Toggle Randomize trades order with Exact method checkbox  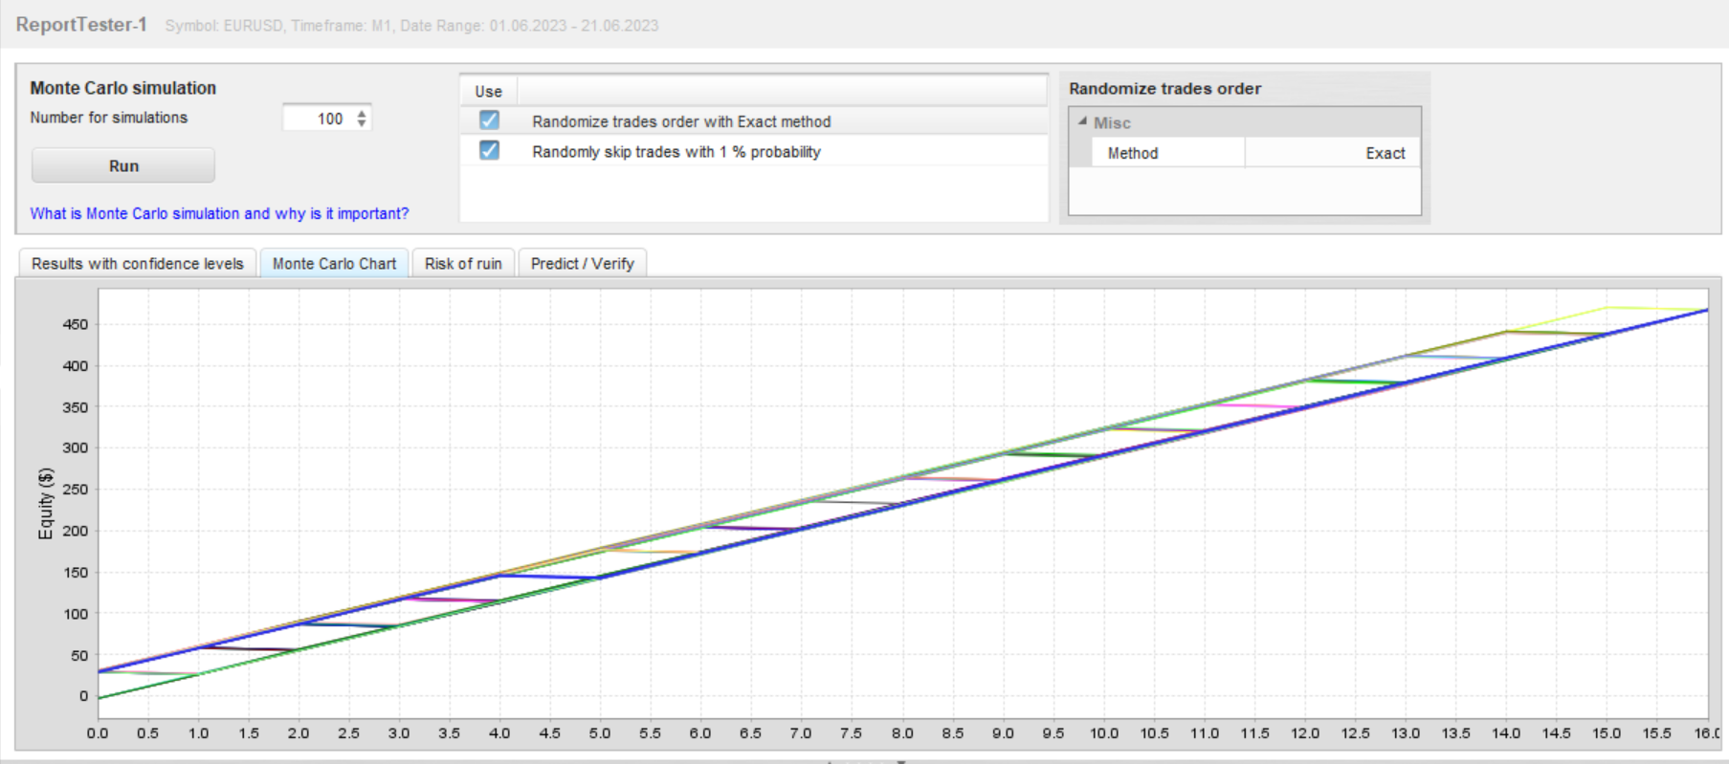point(489,120)
